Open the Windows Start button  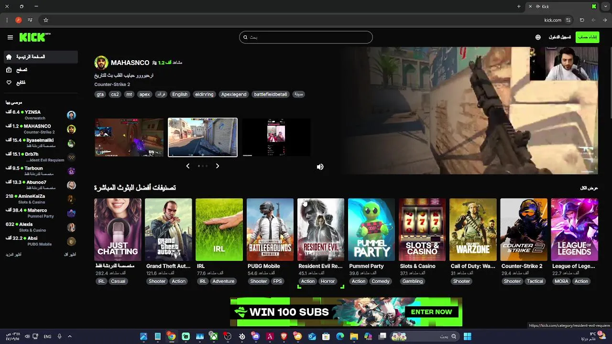tap(467, 336)
